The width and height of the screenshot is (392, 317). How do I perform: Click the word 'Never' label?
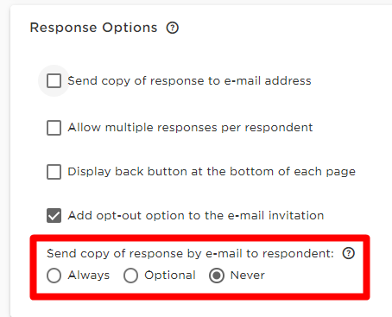click(248, 276)
